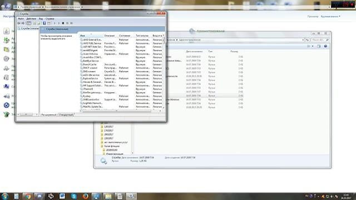356x200 pixels.
Task: Switch to the Стандартный tab
Action: (x=66, y=115)
